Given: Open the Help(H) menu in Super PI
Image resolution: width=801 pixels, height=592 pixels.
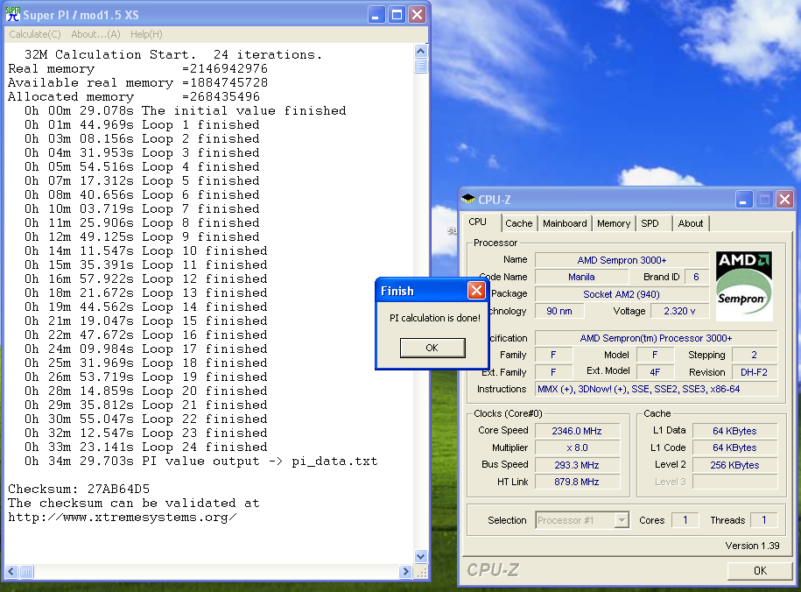Looking at the screenshot, I should tap(146, 34).
